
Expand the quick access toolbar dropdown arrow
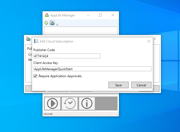click(57, 24)
